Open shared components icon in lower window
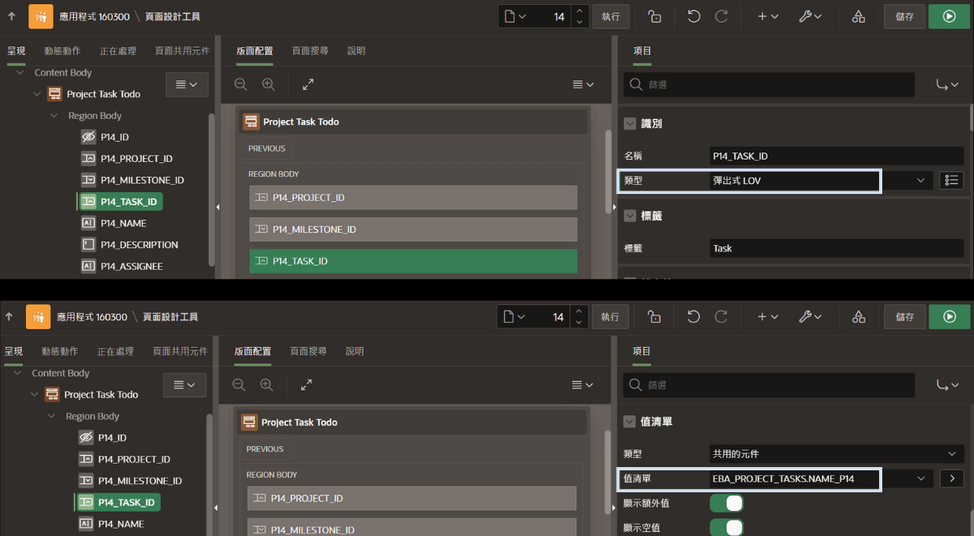This screenshot has width=974, height=536. coord(858,317)
